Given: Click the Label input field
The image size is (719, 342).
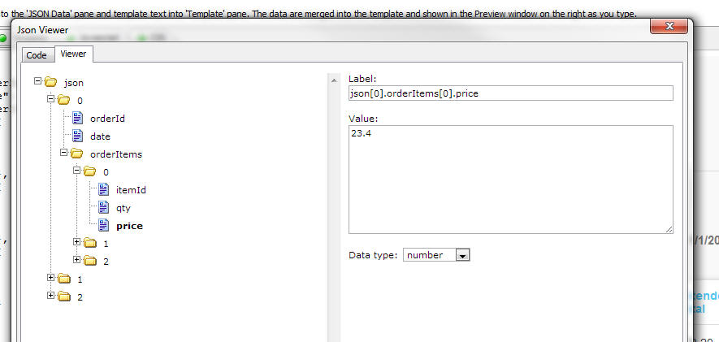Looking at the screenshot, I should (510, 93).
